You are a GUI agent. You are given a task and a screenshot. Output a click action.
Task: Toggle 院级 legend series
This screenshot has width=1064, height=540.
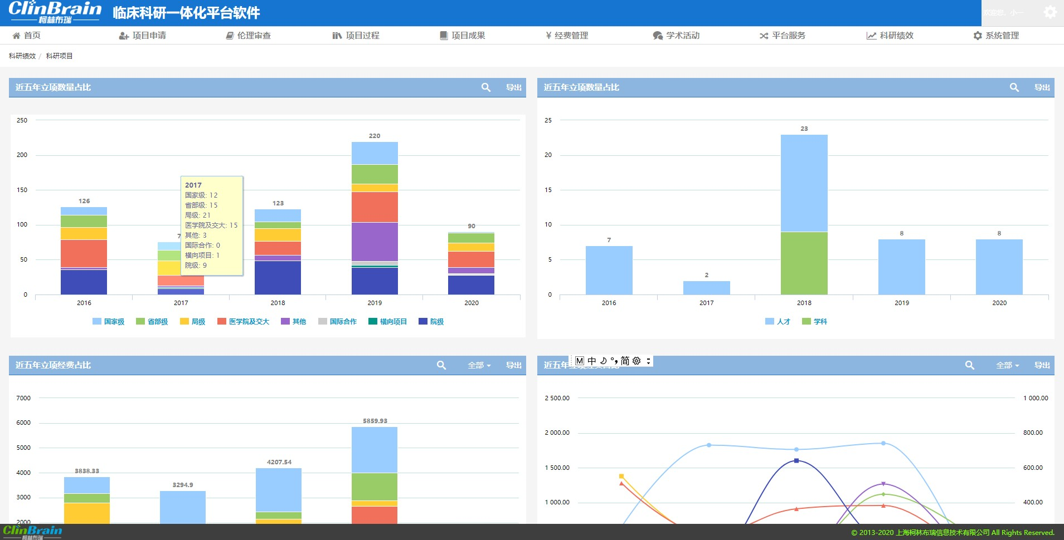pyautogui.click(x=431, y=321)
